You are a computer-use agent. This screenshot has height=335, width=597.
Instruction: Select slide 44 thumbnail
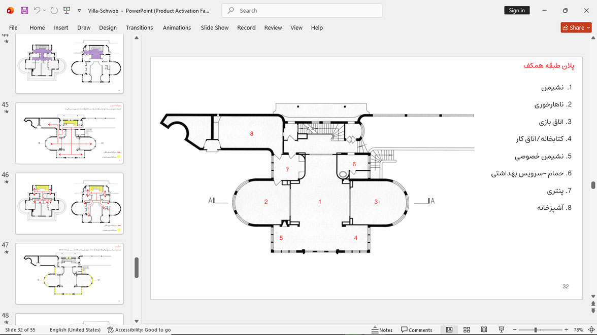[69, 63]
